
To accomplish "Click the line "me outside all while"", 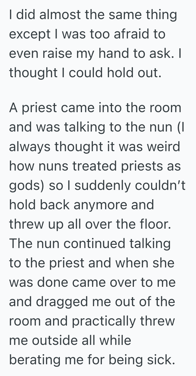I will click(x=70, y=340).
